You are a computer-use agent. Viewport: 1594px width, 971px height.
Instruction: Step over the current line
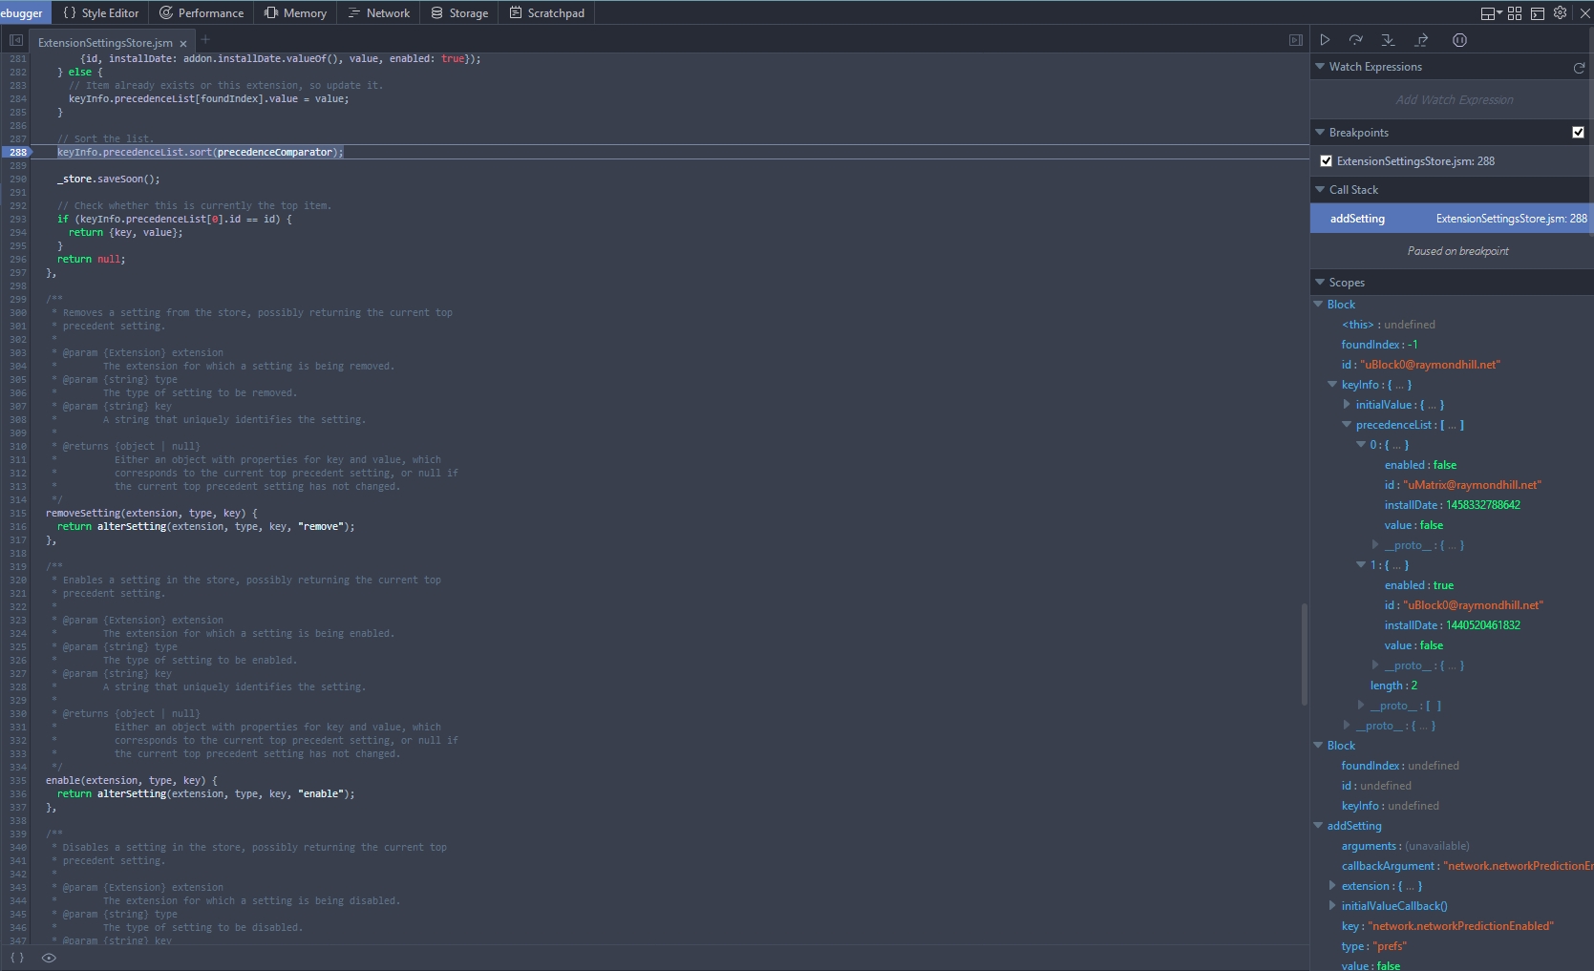tap(1356, 40)
